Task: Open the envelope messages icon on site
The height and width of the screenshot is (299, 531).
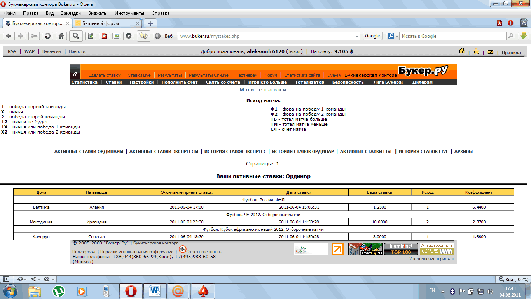Action: pos(490,52)
